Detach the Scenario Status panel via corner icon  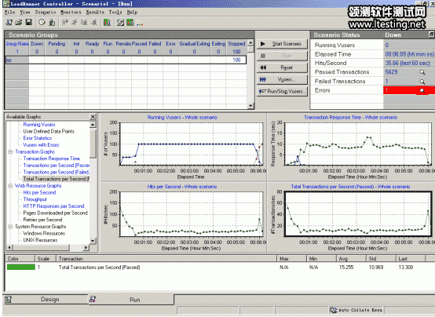click(x=431, y=35)
